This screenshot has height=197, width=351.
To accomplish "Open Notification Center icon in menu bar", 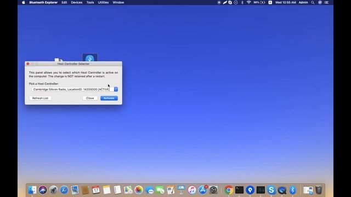I will point(326,2).
